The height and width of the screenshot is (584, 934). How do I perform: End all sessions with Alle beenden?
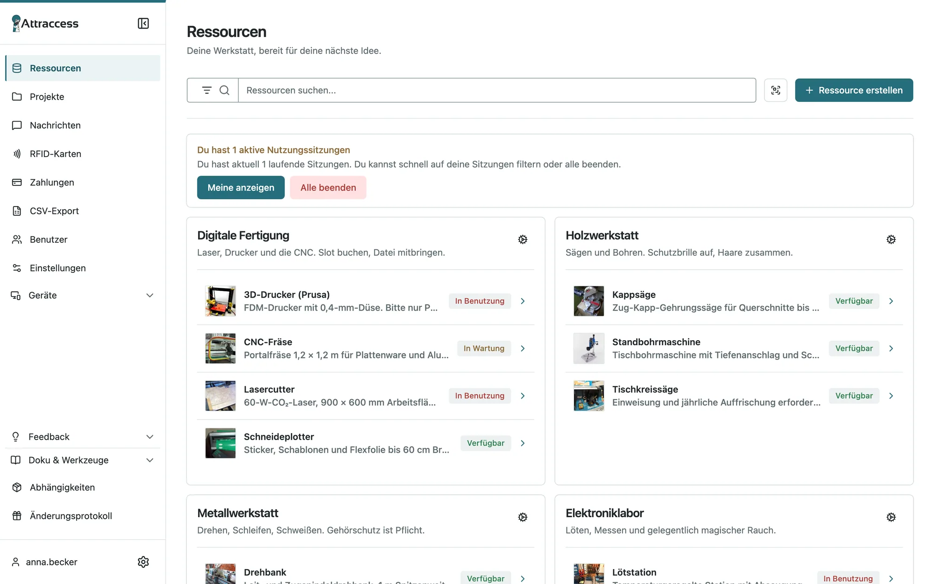click(328, 187)
